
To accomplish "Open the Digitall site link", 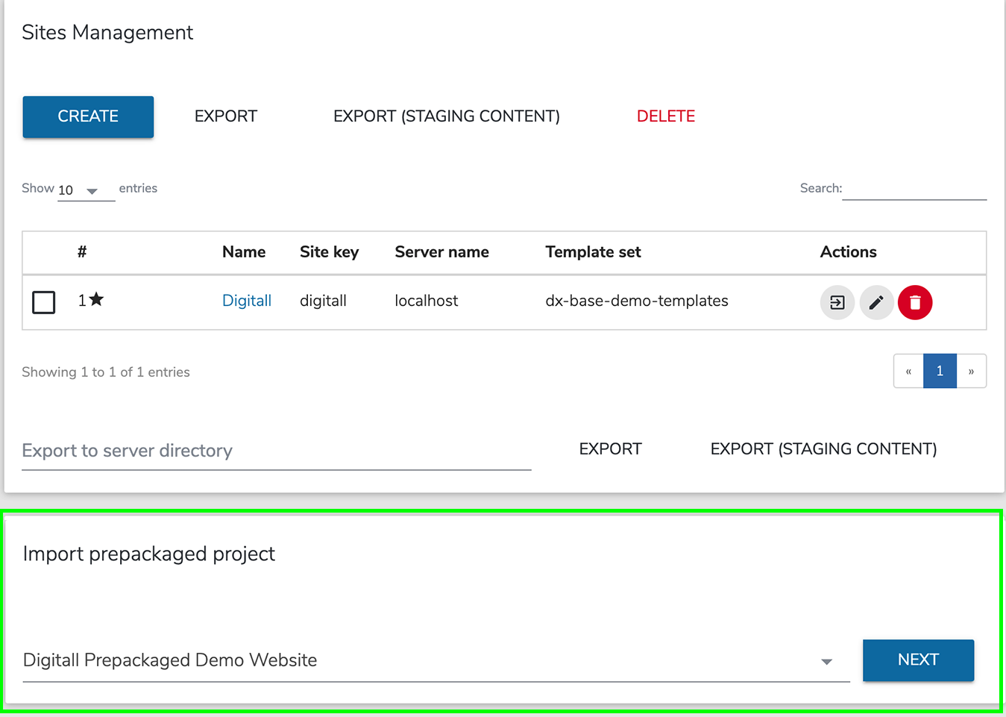I will point(246,301).
